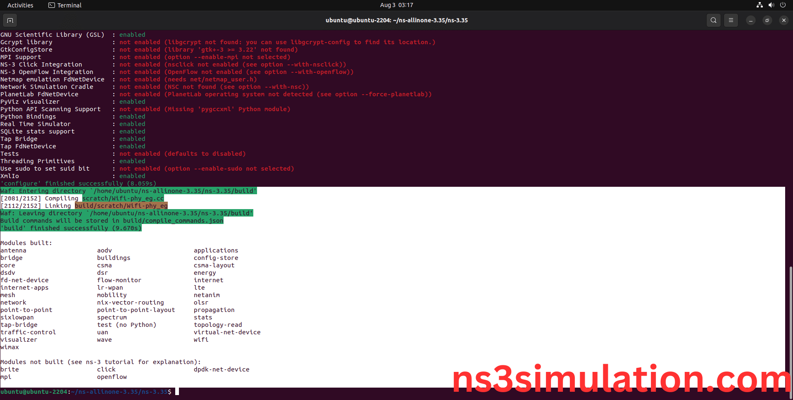Click the search icon in the terminal header
793x400 pixels.
tap(713, 20)
